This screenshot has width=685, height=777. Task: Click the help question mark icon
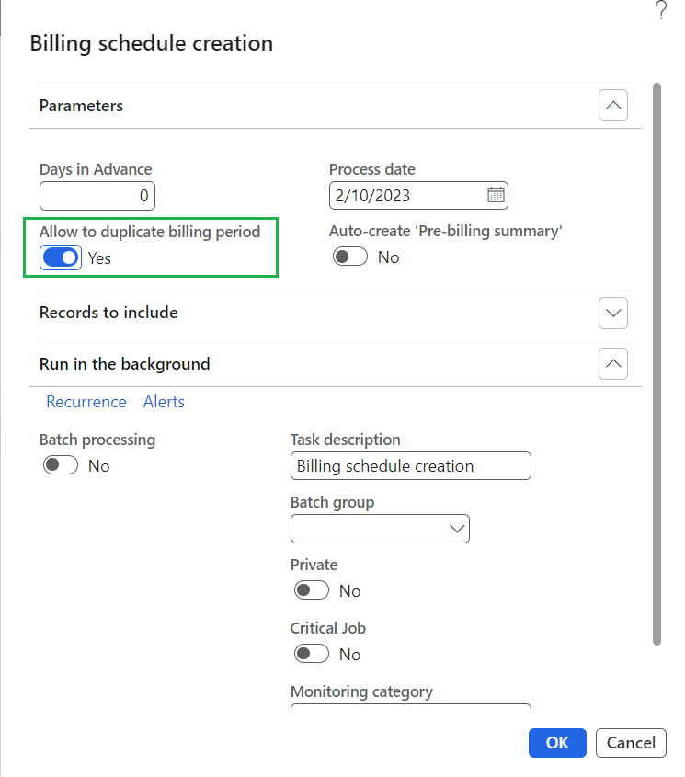pyautogui.click(x=660, y=11)
